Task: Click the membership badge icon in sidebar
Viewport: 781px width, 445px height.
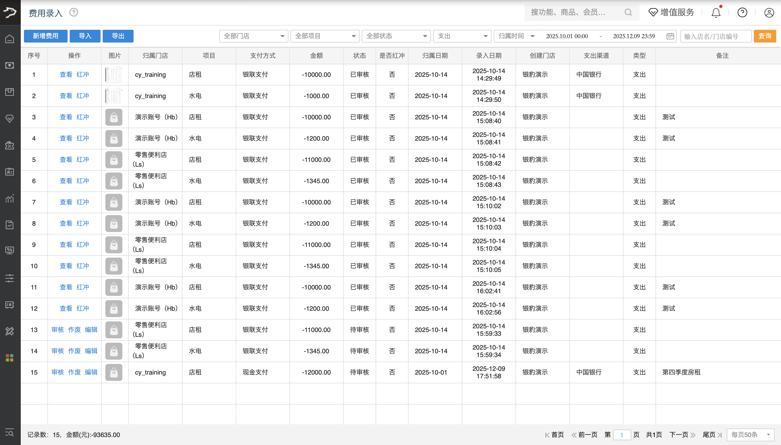Action: click(x=10, y=118)
